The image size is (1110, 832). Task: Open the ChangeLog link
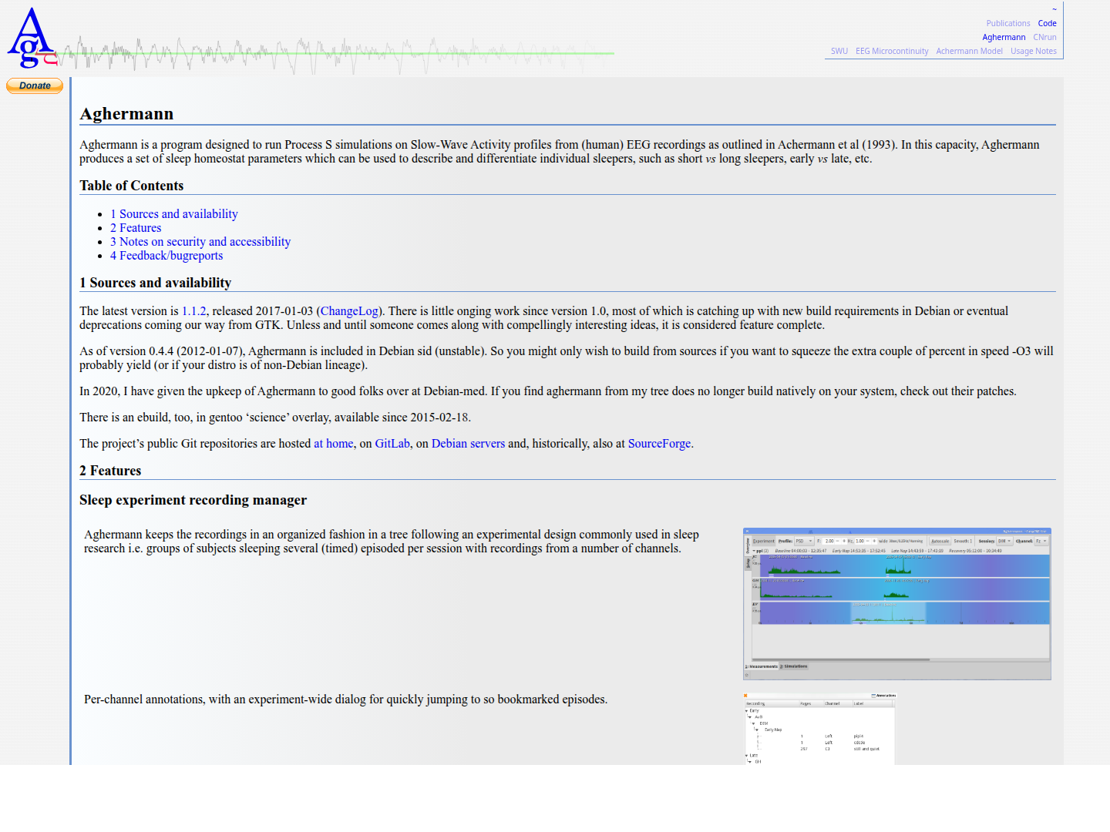(x=349, y=311)
